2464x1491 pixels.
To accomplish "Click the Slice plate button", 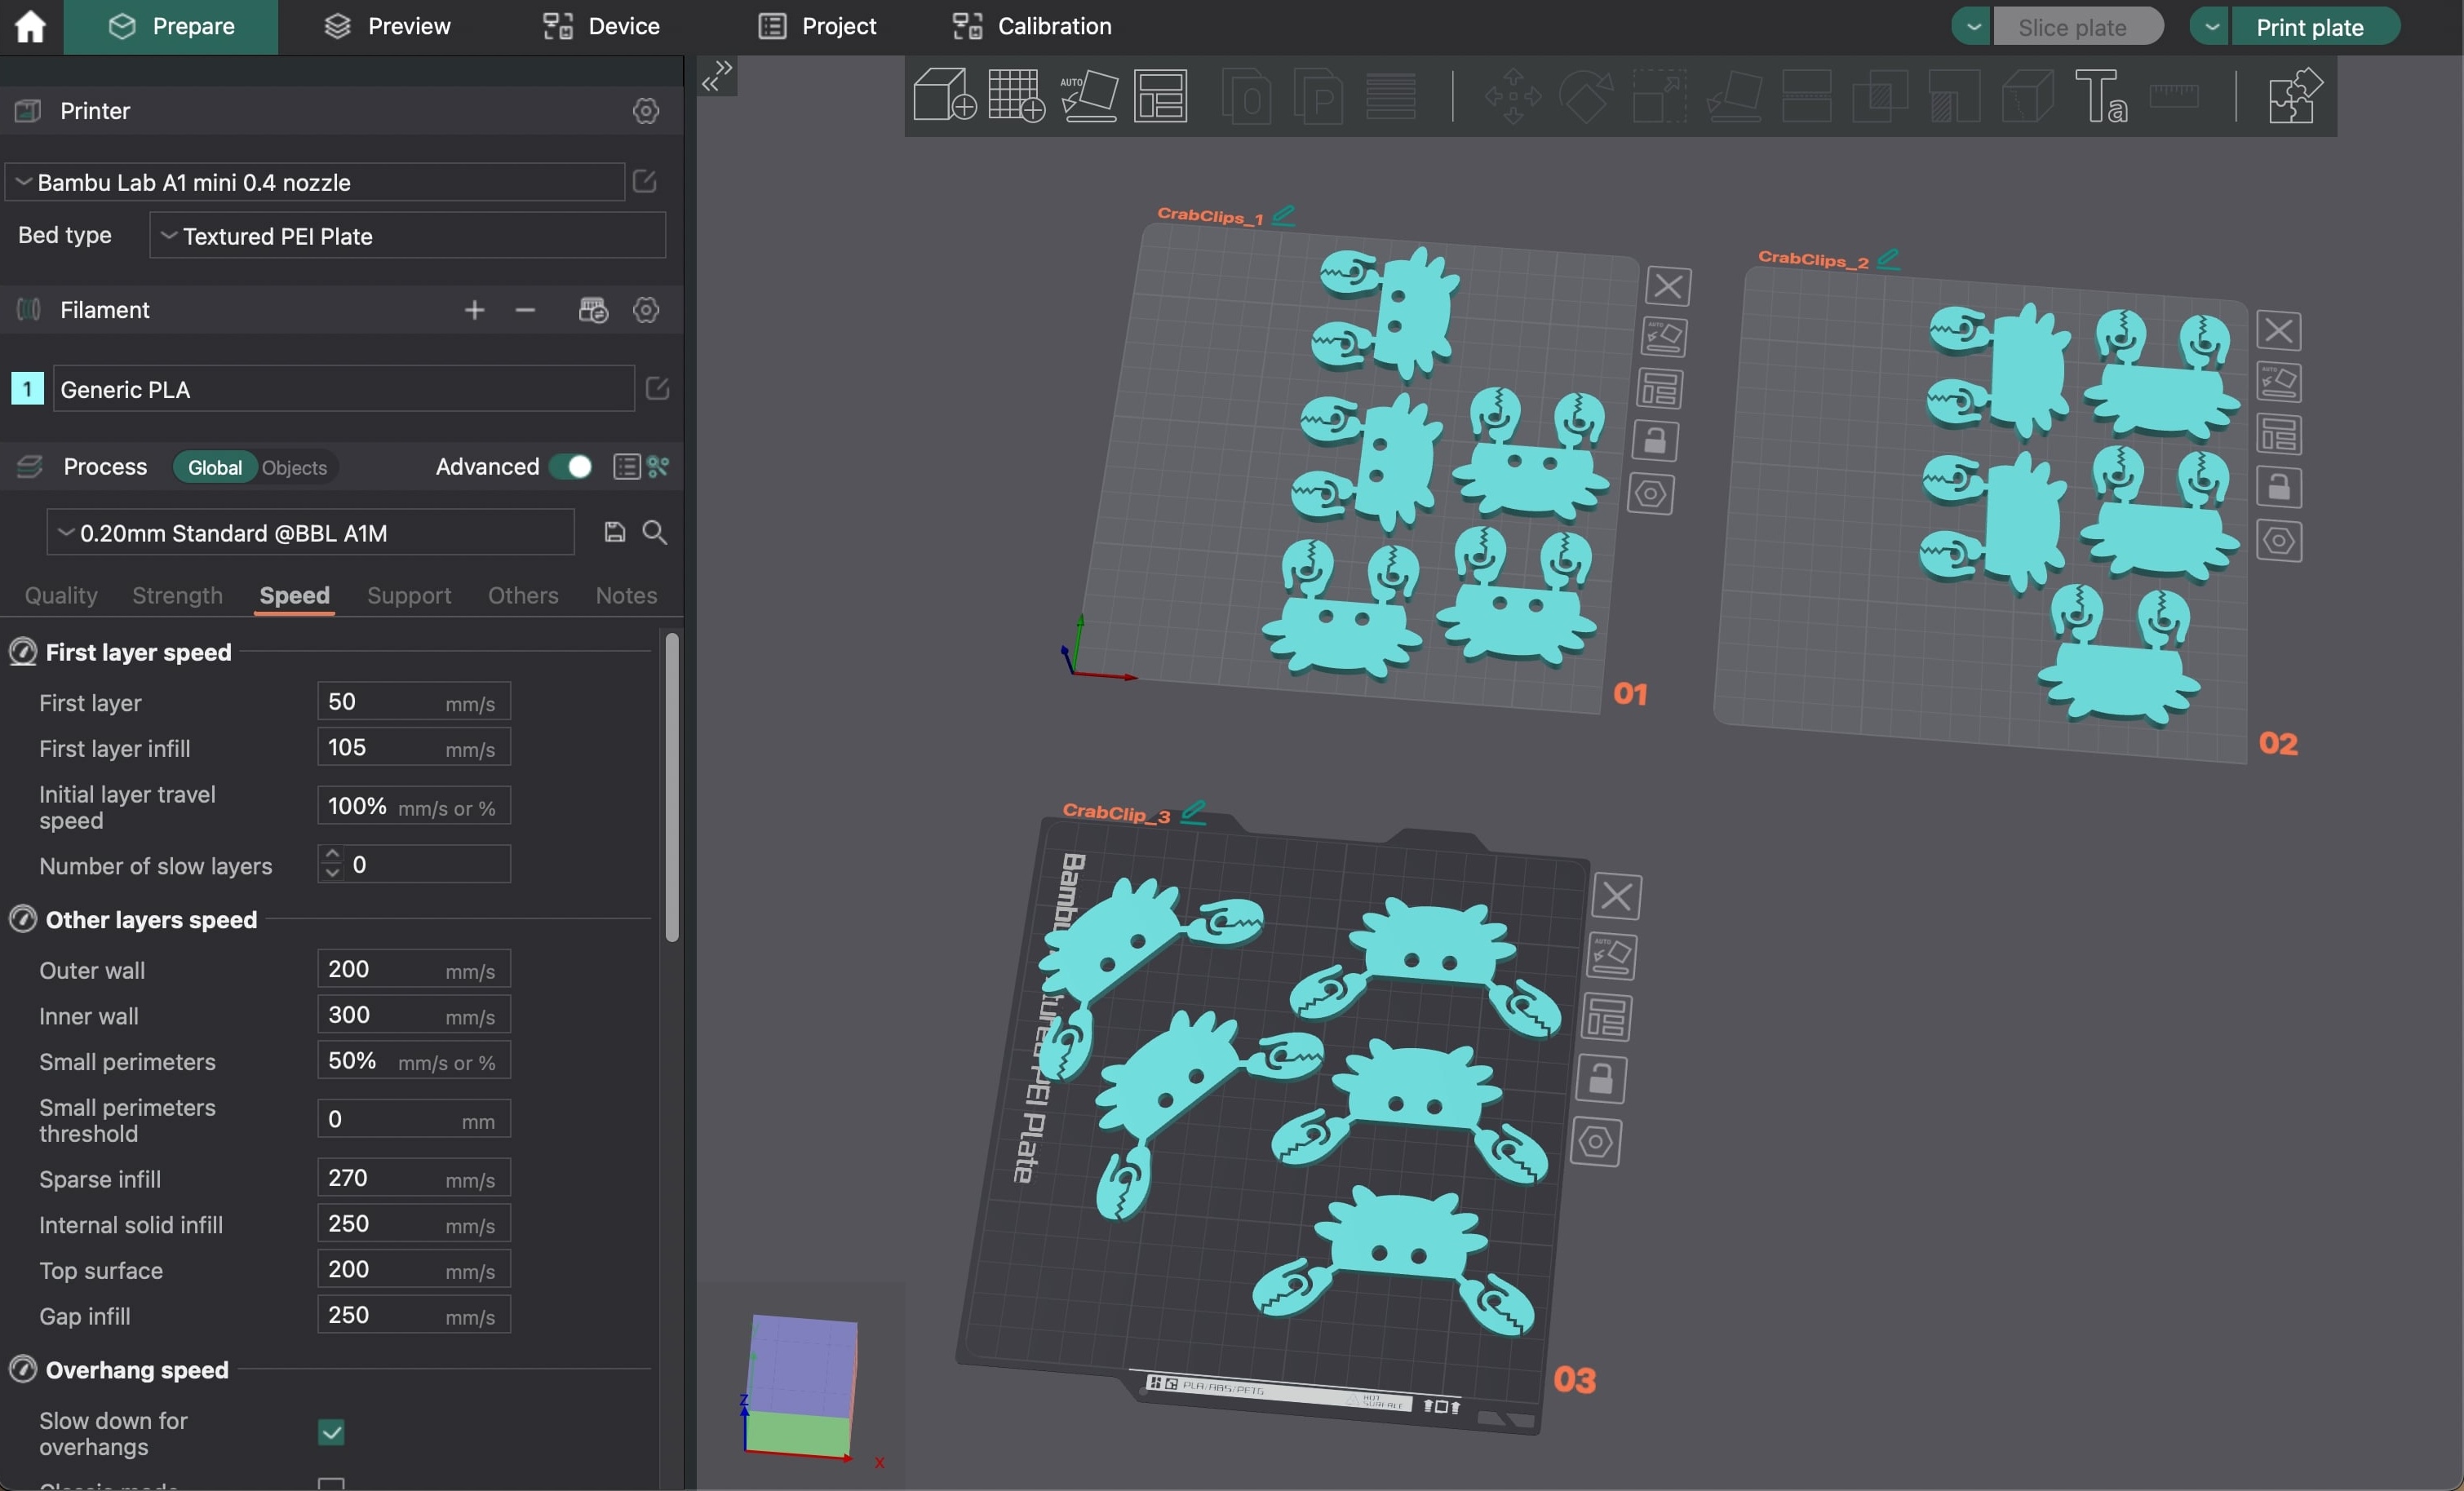I will tap(2078, 26).
